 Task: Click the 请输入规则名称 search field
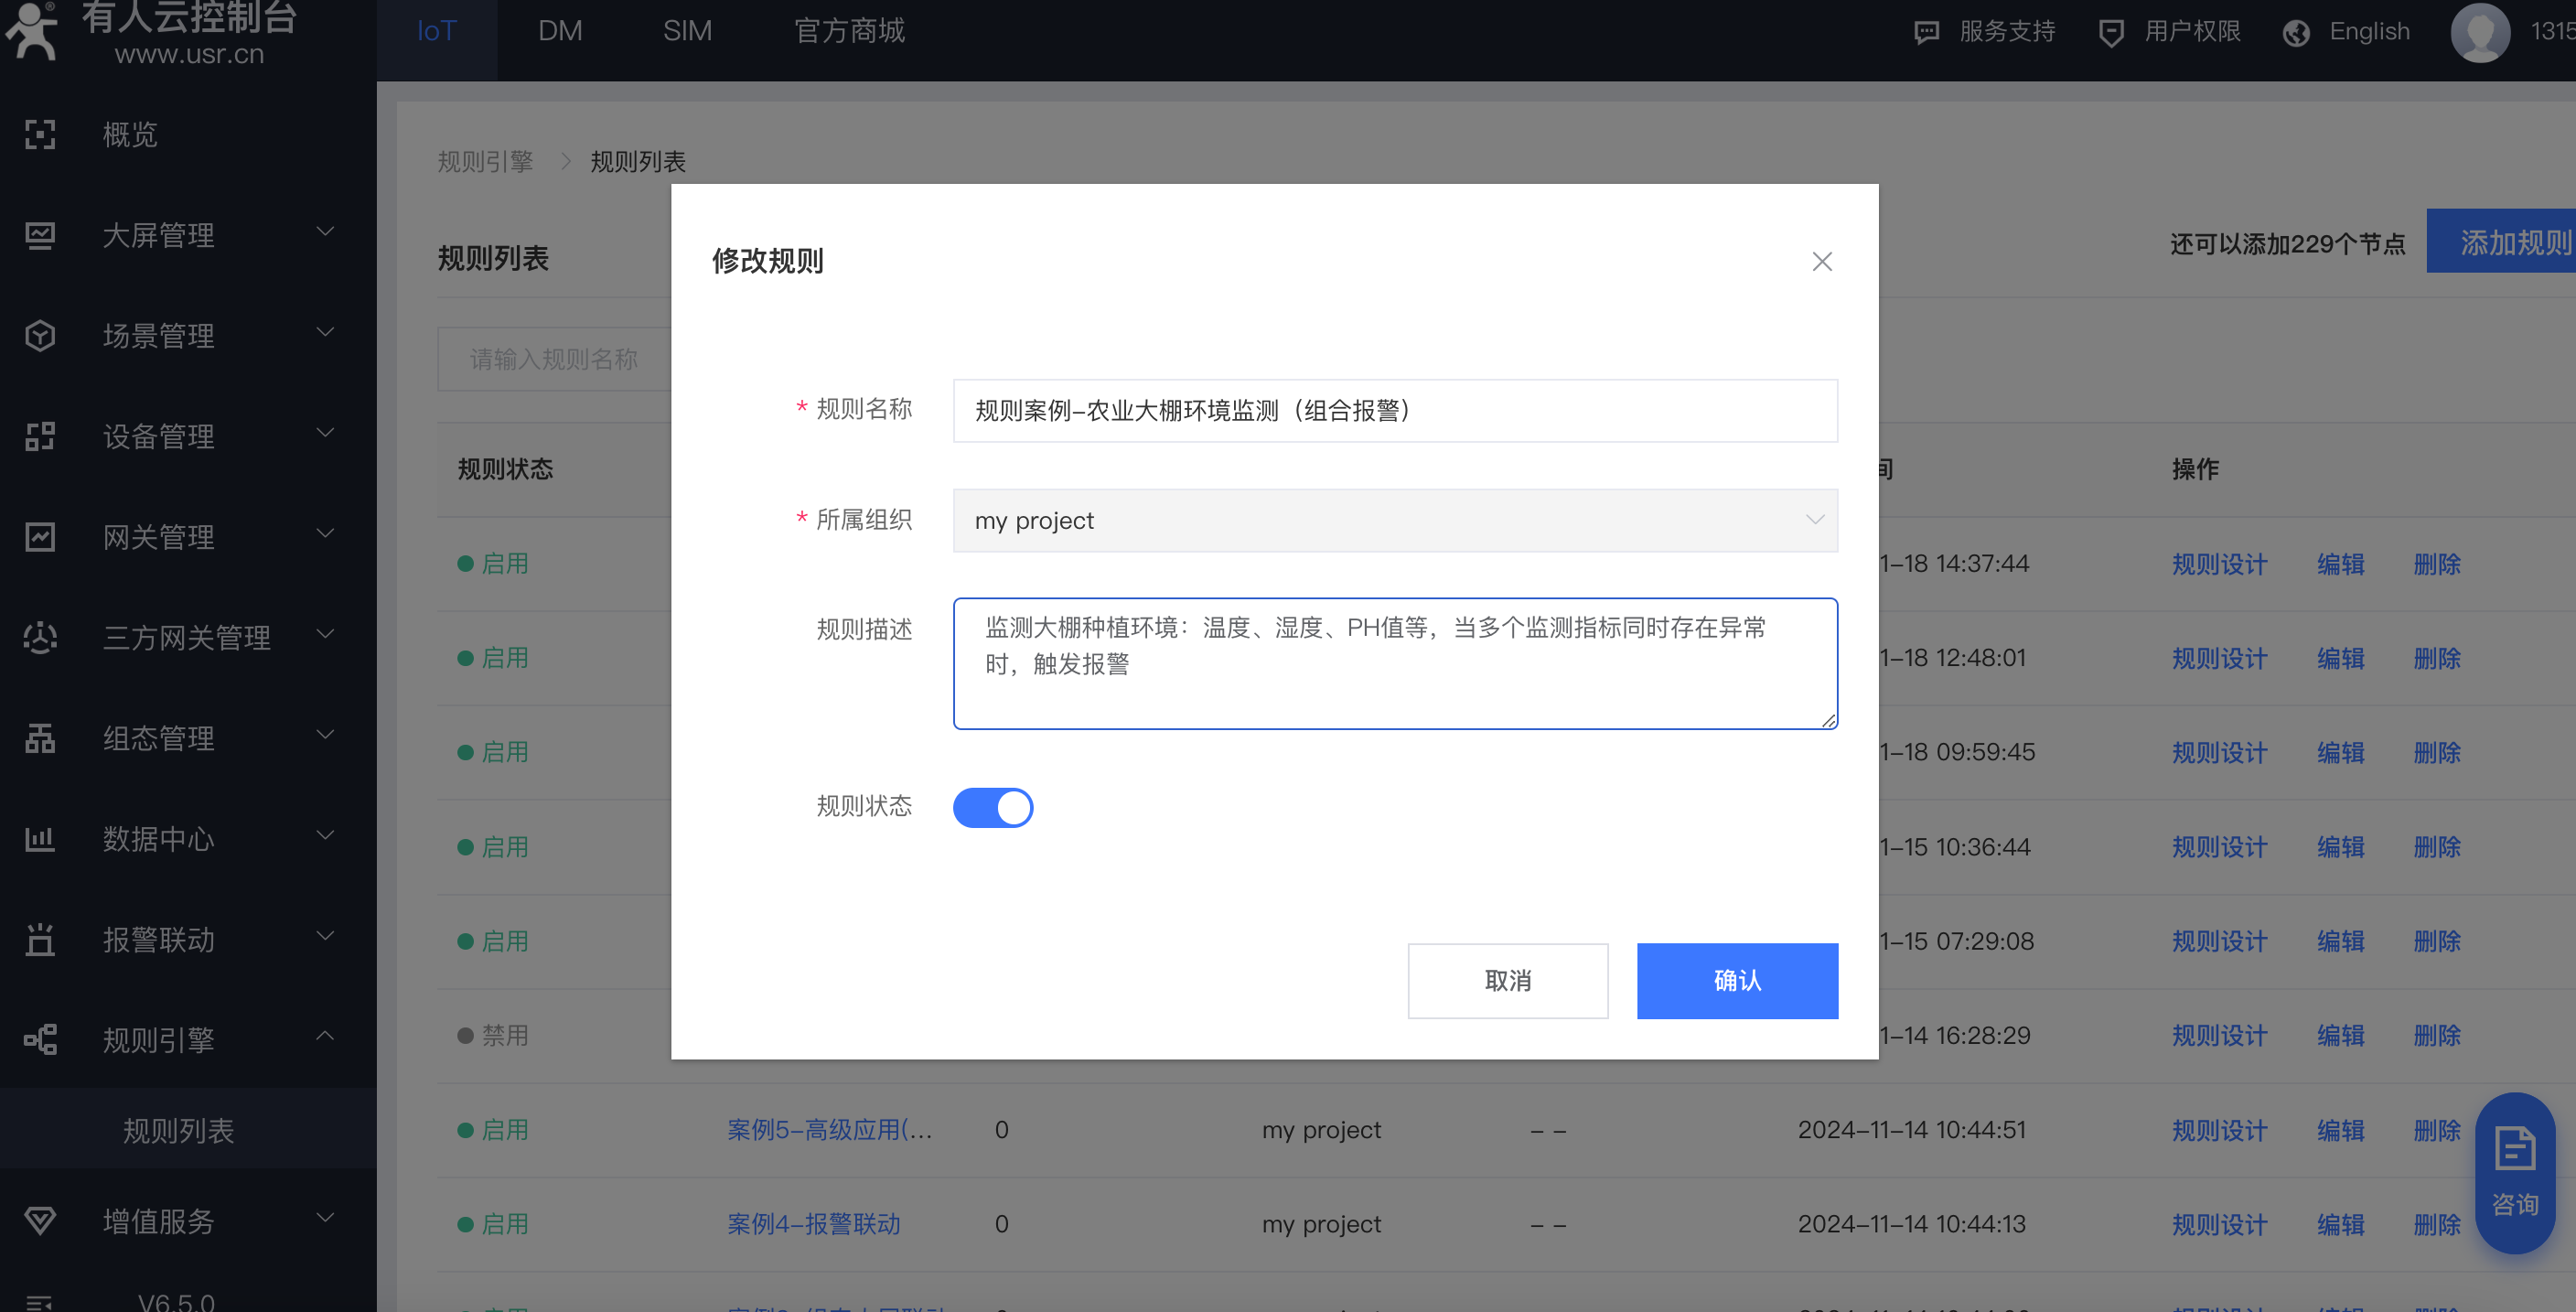(x=554, y=359)
